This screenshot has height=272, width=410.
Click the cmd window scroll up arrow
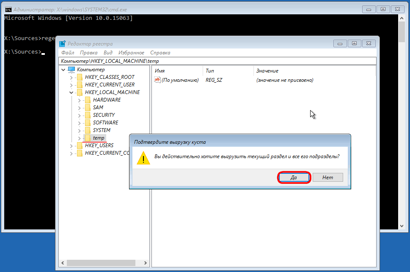pos(402,18)
